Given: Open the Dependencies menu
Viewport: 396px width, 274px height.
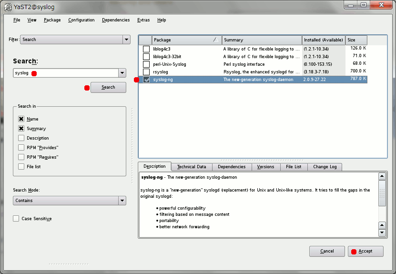Looking at the screenshot, I should (x=116, y=20).
